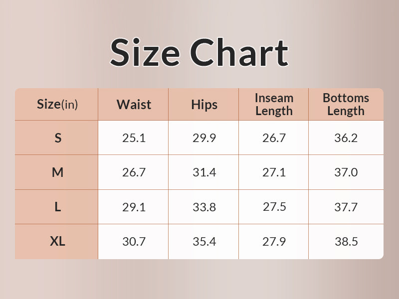Click the 36.2 bottoms length cell
This screenshot has height=299, width=399.
coord(346,138)
